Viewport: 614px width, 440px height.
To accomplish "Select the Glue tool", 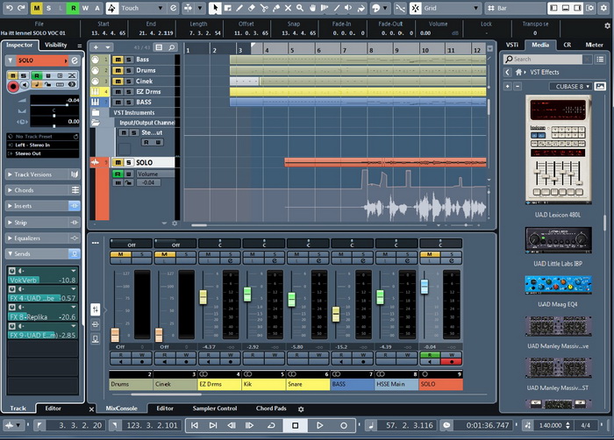I will 276,8.
